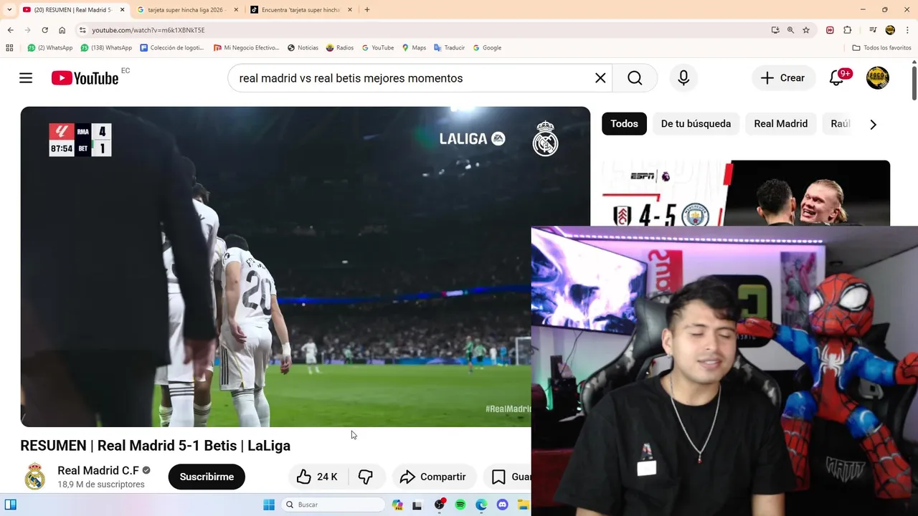The width and height of the screenshot is (918, 516).
Task: Subscribe with the Suscribirme button
Action: click(x=207, y=477)
